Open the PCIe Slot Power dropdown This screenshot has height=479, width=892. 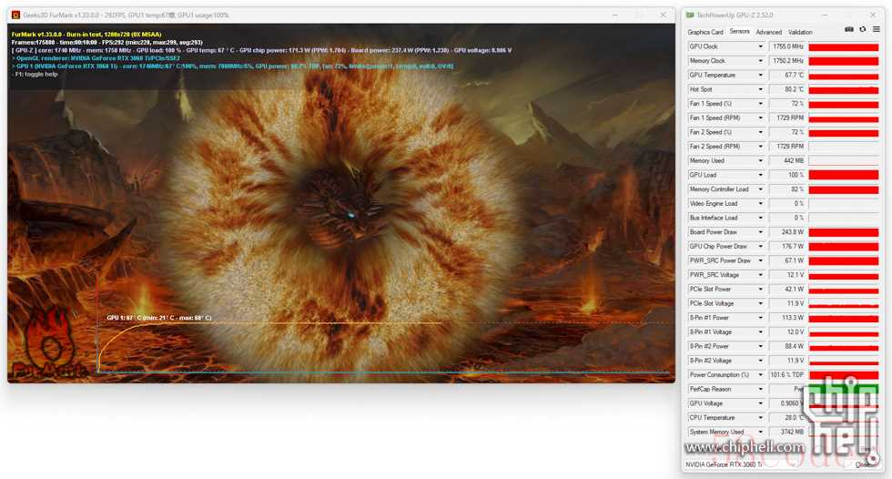click(x=760, y=289)
